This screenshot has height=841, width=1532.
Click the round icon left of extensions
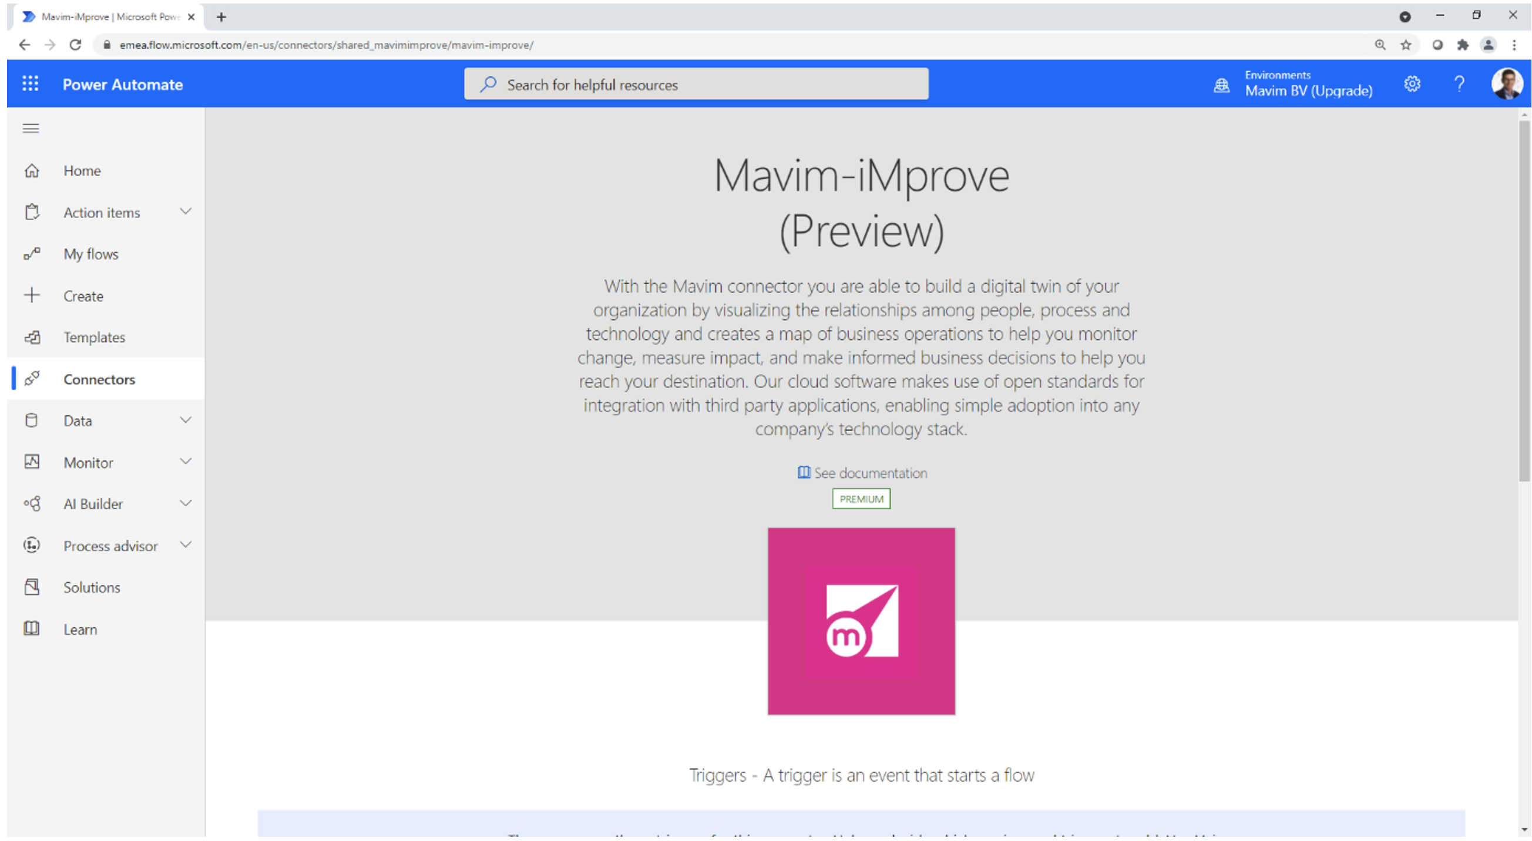[1437, 45]
